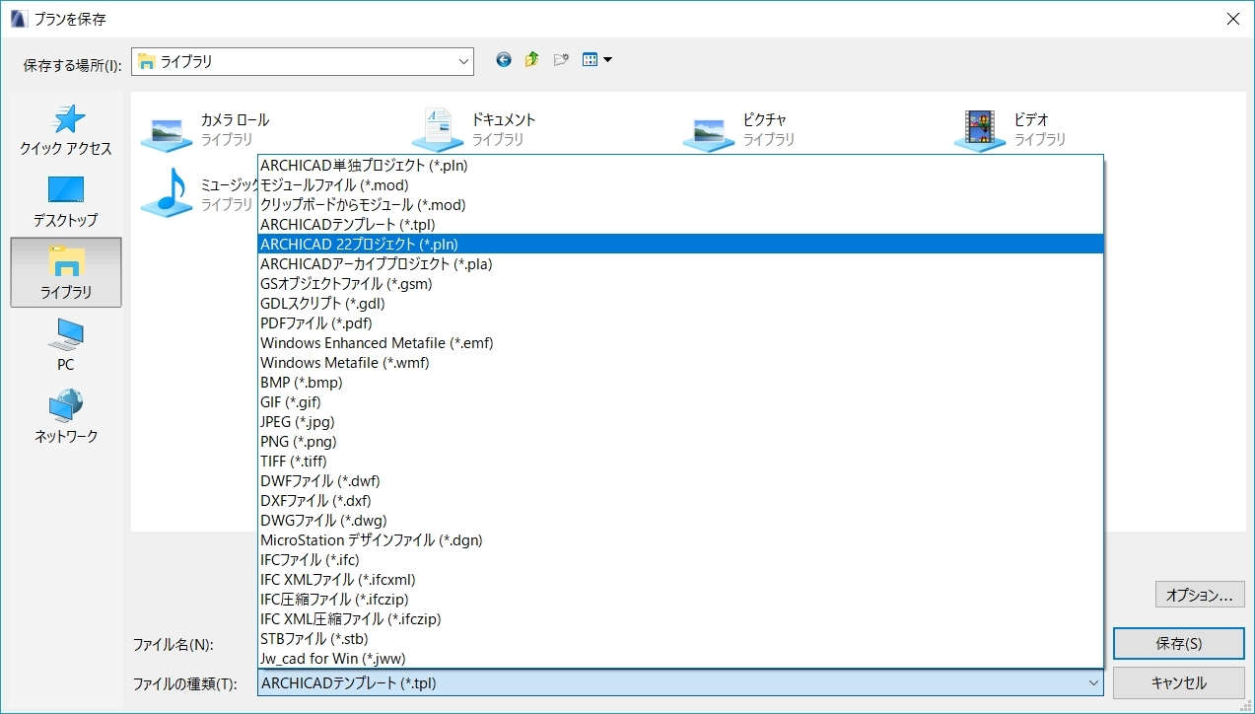Collapse the file type (ファイルの種類) dropdown

[1092, 683]
